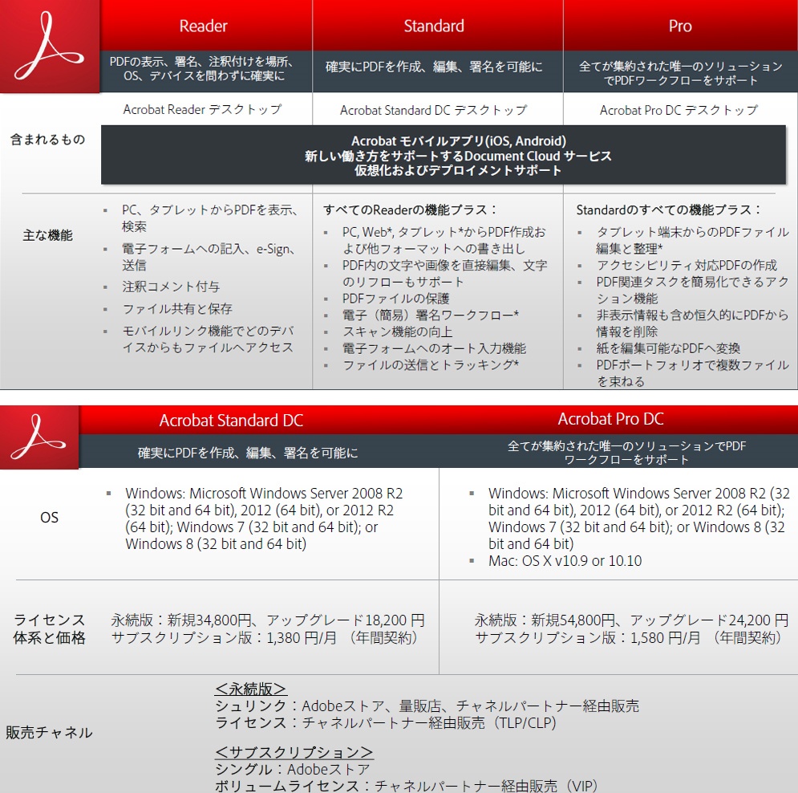Click the "電子フォームへのオート入力機能" bullet
Screen dimensions: 798x793
click(x=434, y=348)
